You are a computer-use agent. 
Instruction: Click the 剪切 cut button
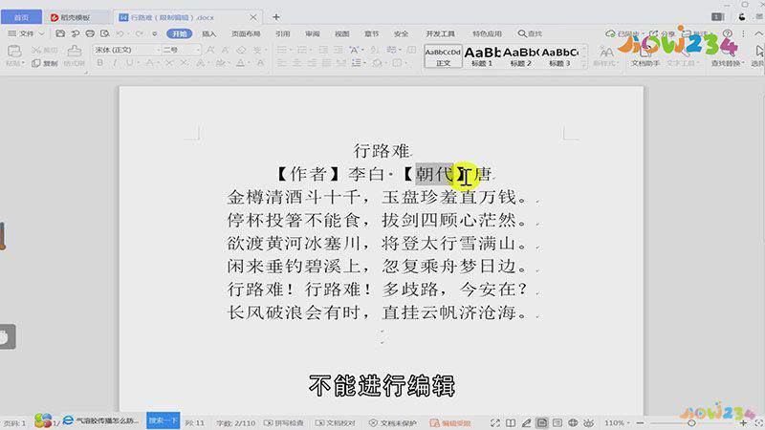coord(44,50)
